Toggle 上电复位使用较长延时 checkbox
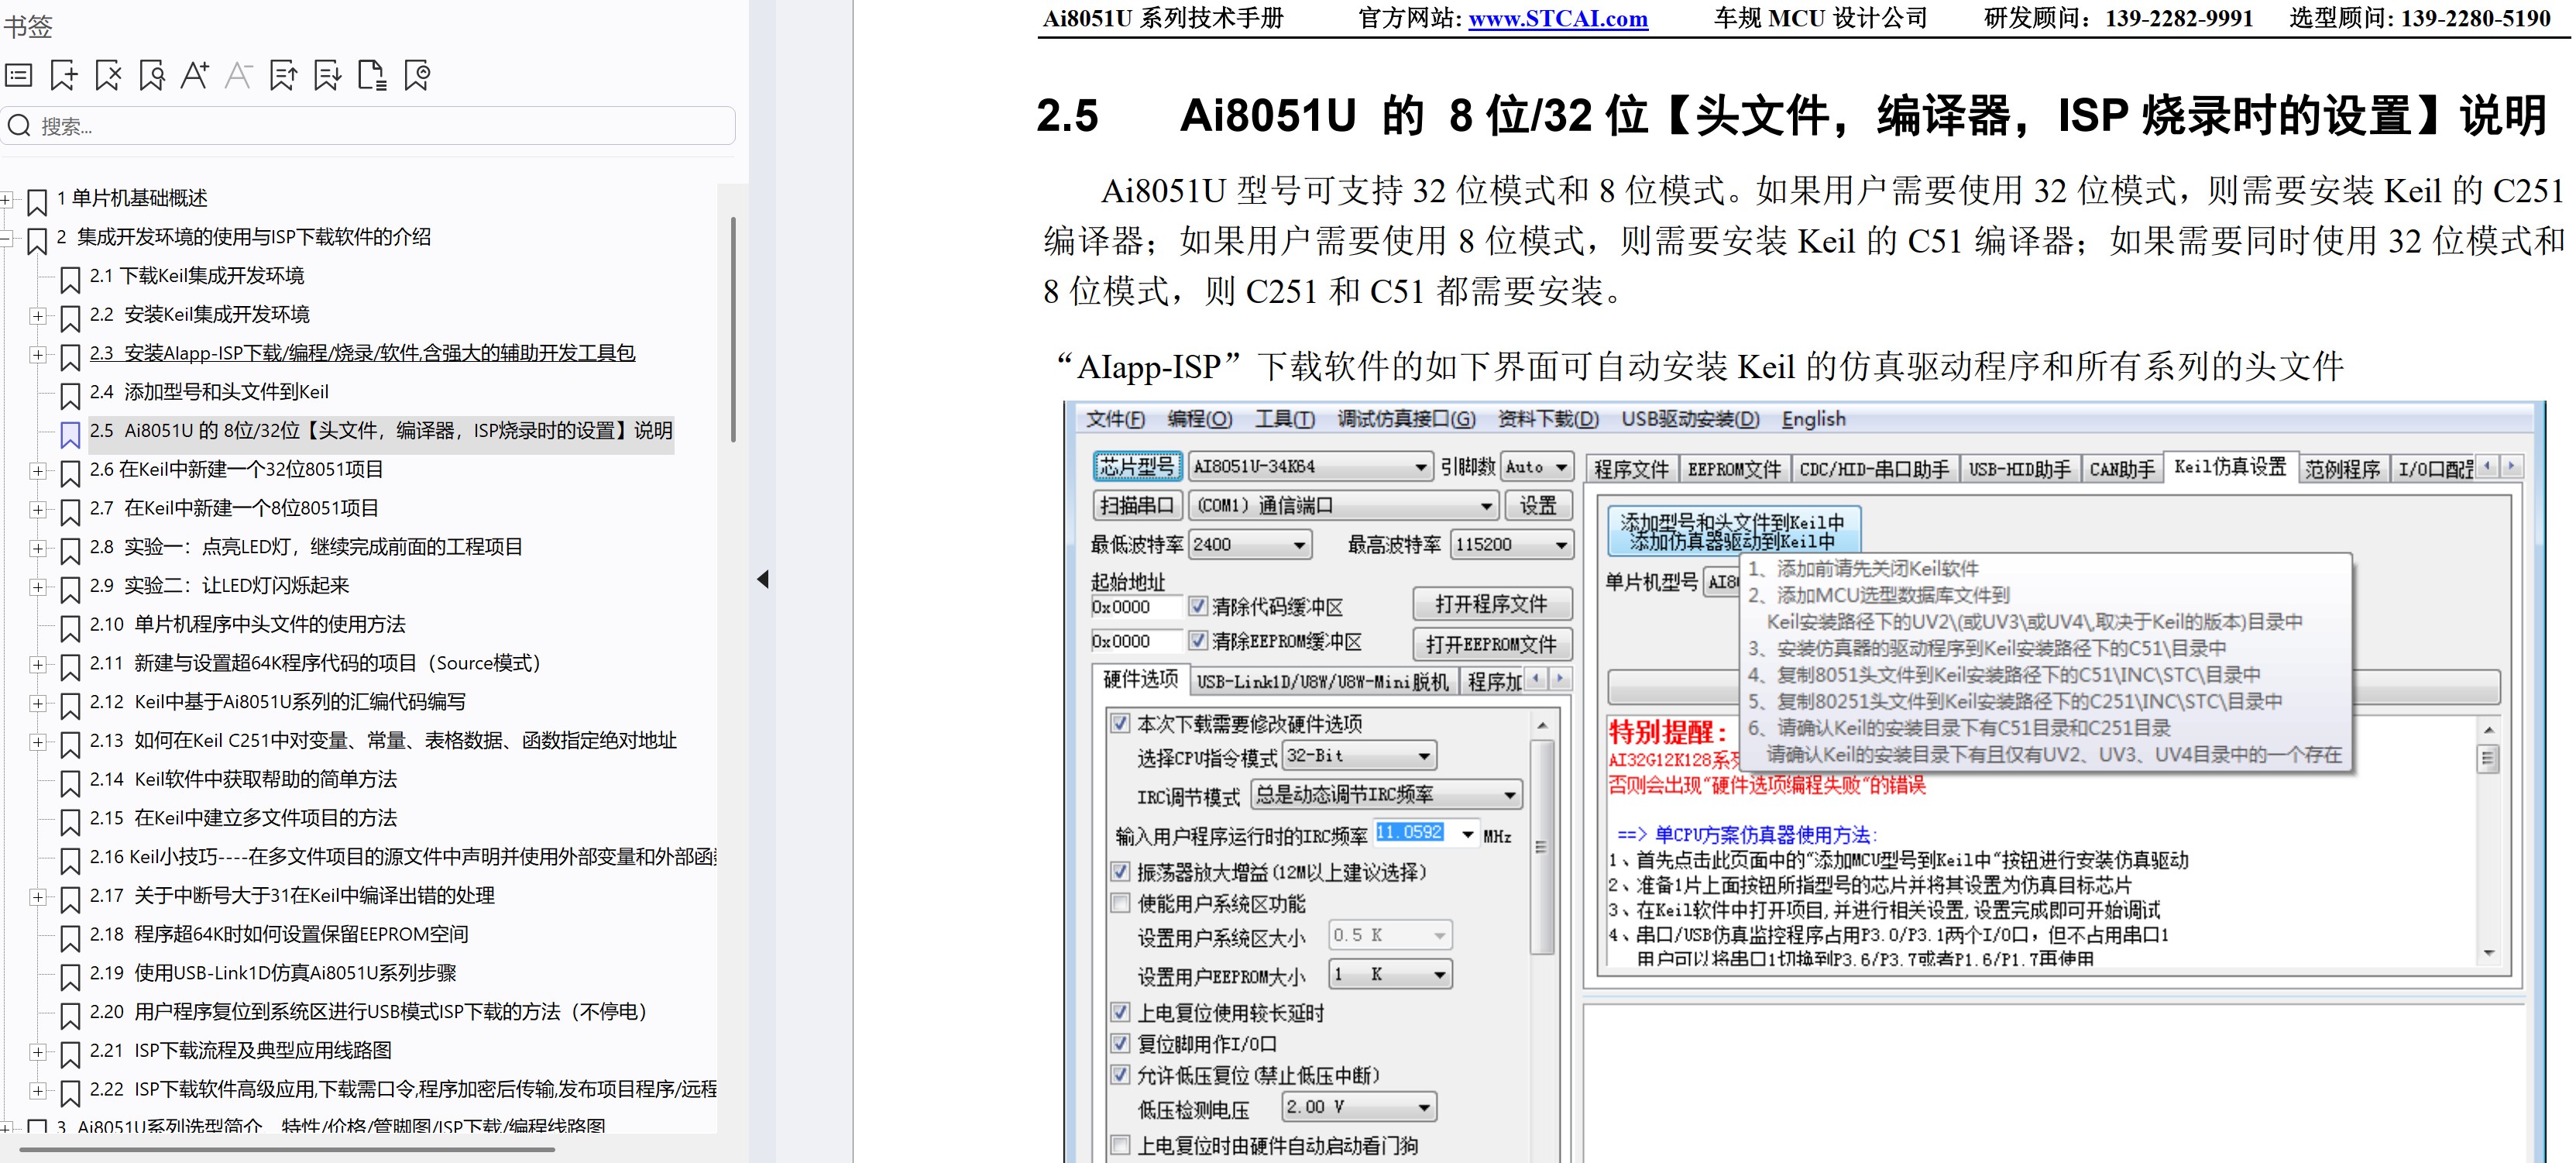 coord(1121,1012)
